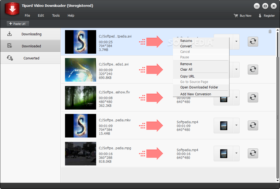The height and width of the screenshot is (189, 280).
Task: Click thumbnail of pedia.mpg street video
Action: 81,154
